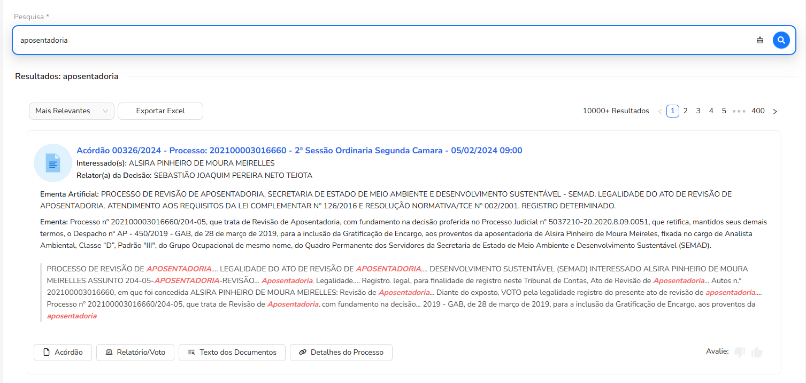Go to next results page arrow

775,111
